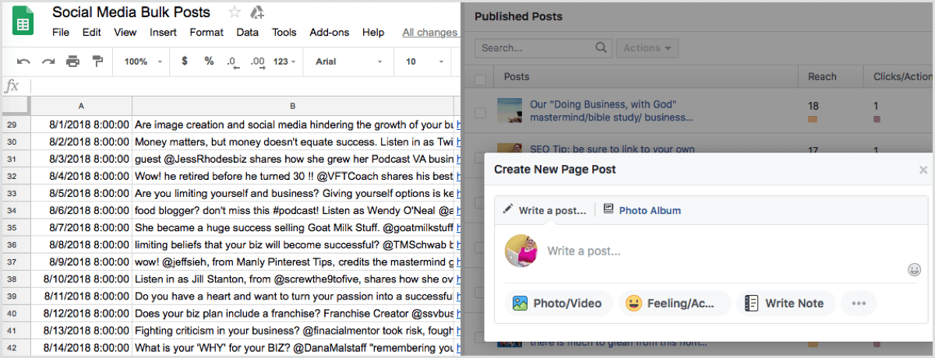Click cell starting 'She became a huge success'
The height and width of the screenshot is (358, 935).
point(293,227)
